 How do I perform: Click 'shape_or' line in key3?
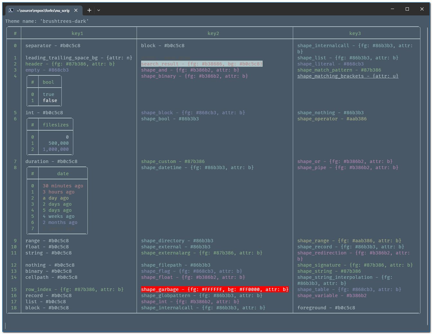tap(345, 161)
